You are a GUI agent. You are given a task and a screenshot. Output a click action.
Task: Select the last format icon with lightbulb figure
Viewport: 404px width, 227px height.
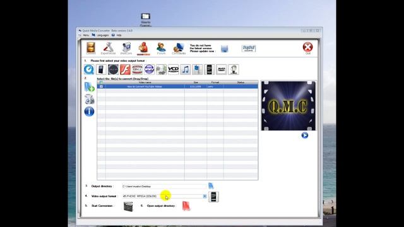coord(234,69)
